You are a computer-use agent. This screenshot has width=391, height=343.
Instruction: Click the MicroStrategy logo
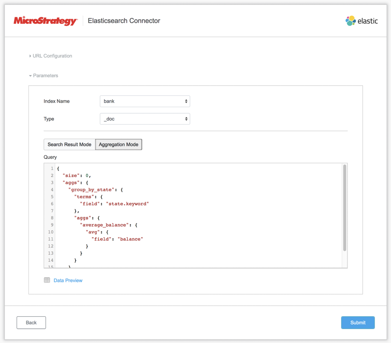pos(45,20)
